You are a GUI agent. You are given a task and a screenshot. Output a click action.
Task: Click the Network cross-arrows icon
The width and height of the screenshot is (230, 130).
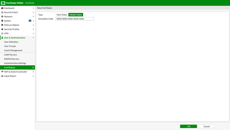coord(2,16)
